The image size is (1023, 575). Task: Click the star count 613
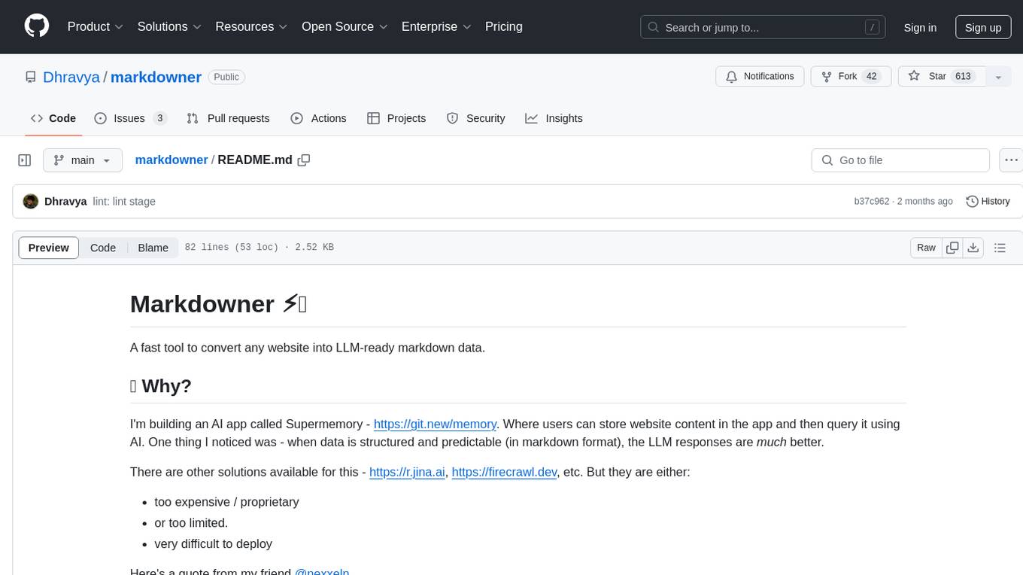point(963,77)
